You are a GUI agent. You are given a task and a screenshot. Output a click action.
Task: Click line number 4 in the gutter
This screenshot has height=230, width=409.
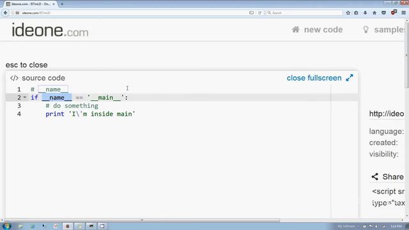(x=19, y=114)
